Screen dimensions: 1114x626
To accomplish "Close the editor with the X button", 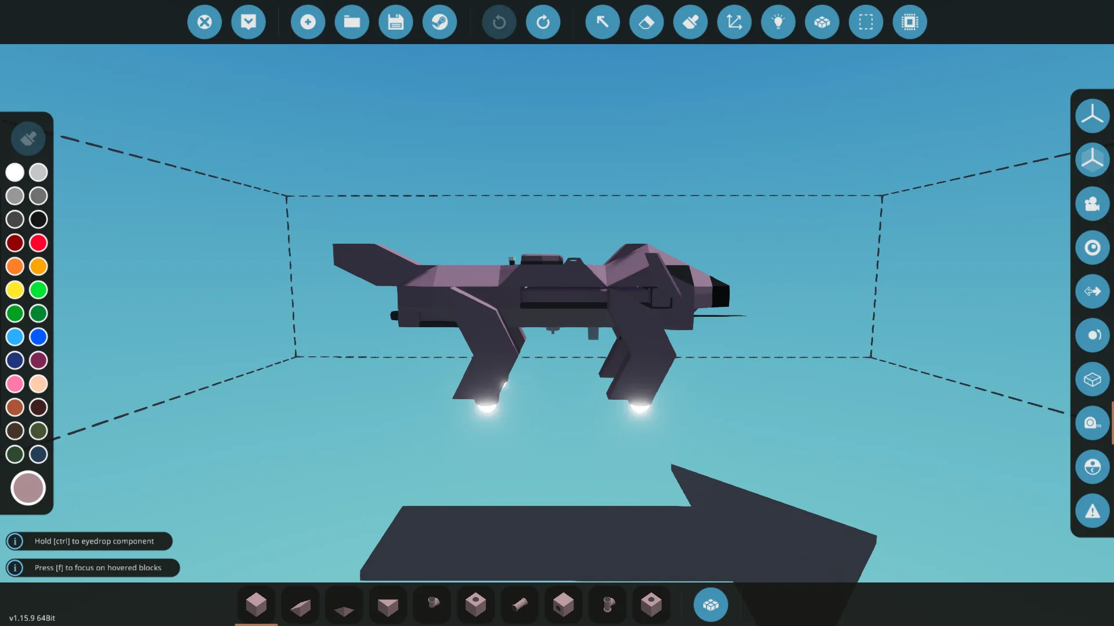I will (x=204, y=22).
